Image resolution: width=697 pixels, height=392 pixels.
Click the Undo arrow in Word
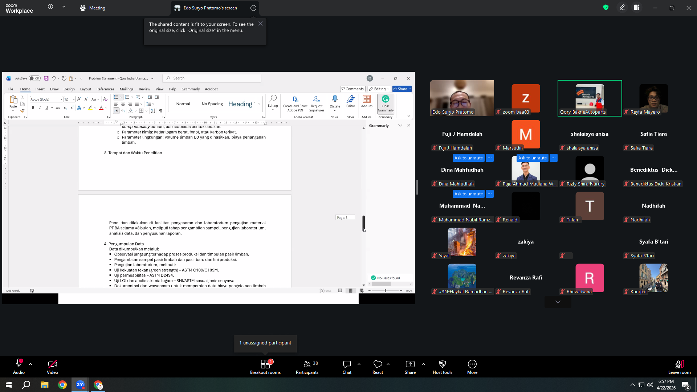click(x=53, y=78)
